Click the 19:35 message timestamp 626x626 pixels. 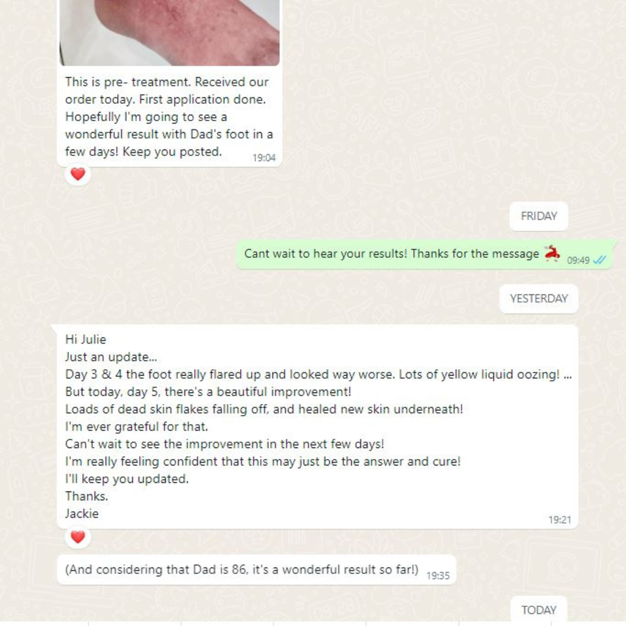(438, 576)
